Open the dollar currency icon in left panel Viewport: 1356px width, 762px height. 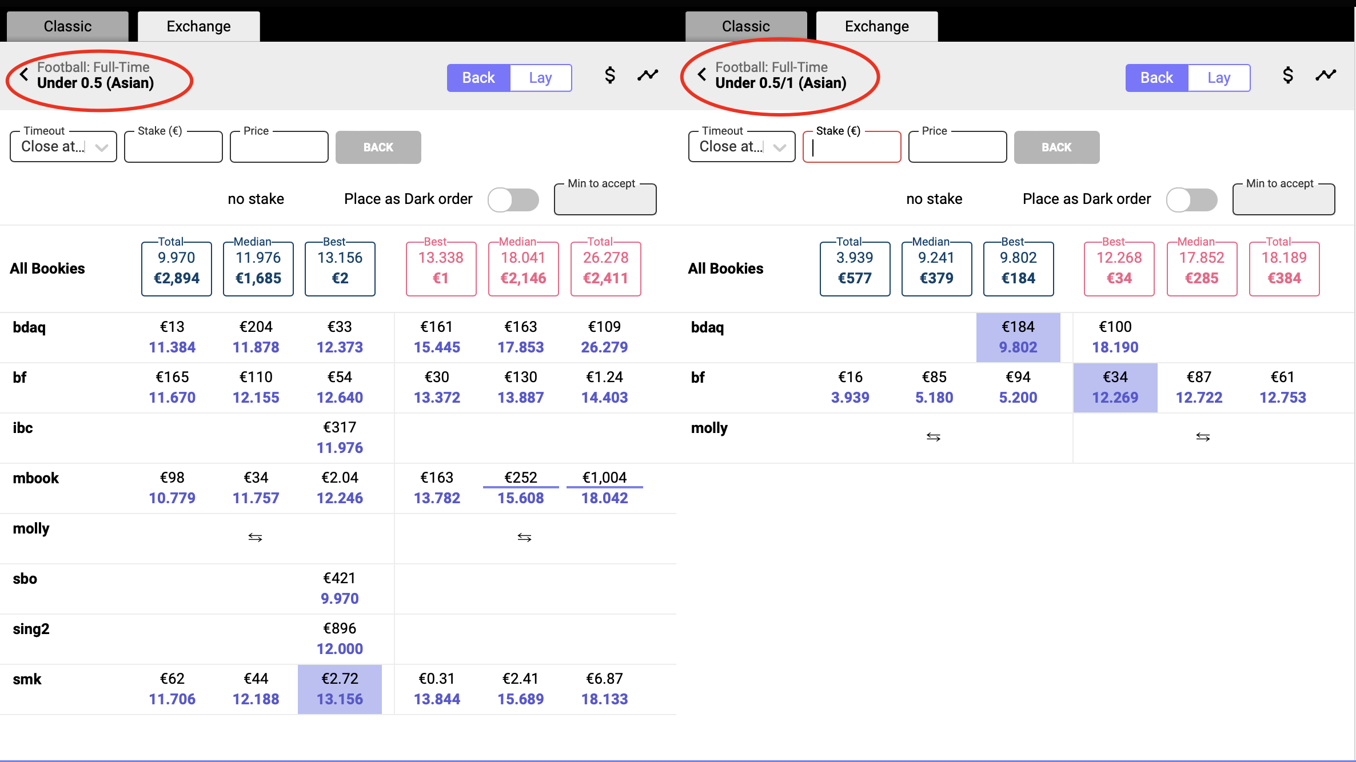610,75
